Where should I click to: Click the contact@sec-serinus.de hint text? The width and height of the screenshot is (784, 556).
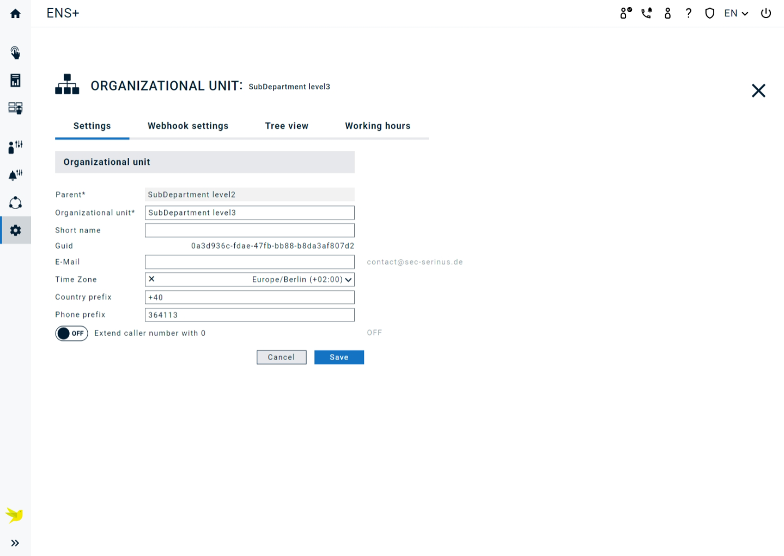pyautogui.click(x=415, y=262)
